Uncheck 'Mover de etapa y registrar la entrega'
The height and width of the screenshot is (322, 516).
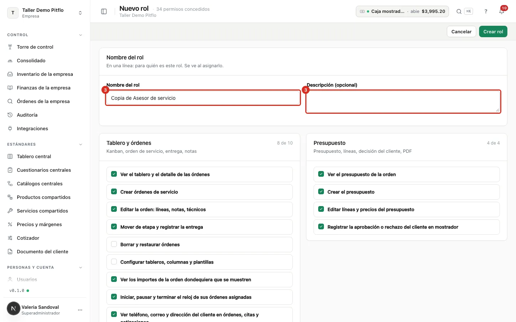[114, 227]
